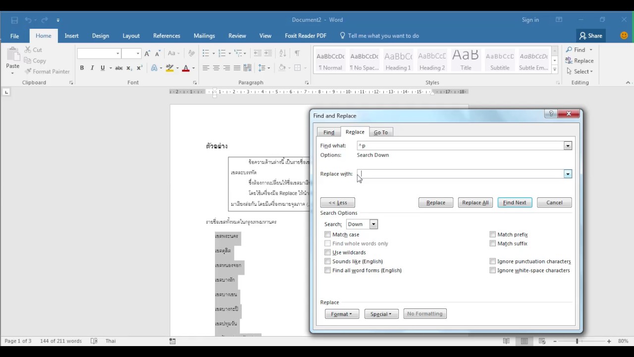634x357 pixels.
Task: Apply Italic formatting from the Font group
Action: tap(92, 68)
